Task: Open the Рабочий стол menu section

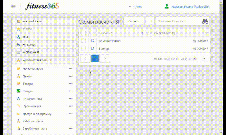Action: pyautogui.click(x=44, y=21)
